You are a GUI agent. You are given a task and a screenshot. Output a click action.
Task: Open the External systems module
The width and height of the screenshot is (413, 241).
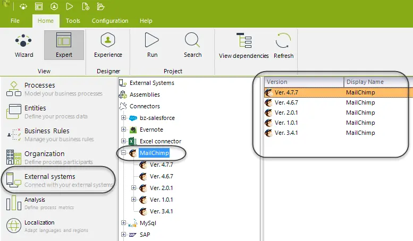point(58,180)
